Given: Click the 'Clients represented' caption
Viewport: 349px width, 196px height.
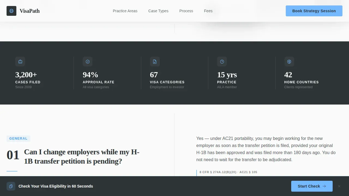Looking at the screenshot, I should (x=298, y=87).
